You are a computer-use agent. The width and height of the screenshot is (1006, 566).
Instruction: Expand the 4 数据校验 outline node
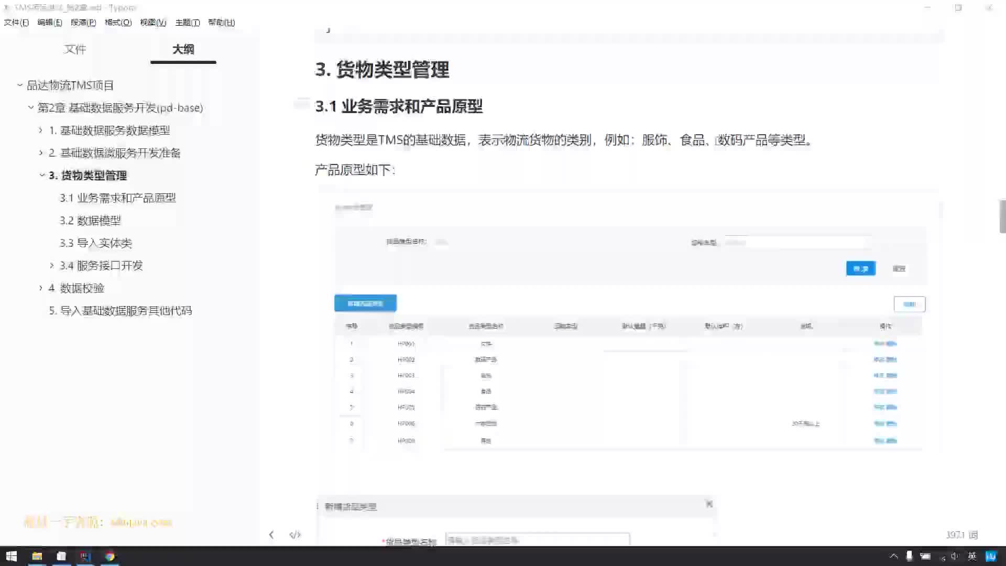(x=41, y=288)
